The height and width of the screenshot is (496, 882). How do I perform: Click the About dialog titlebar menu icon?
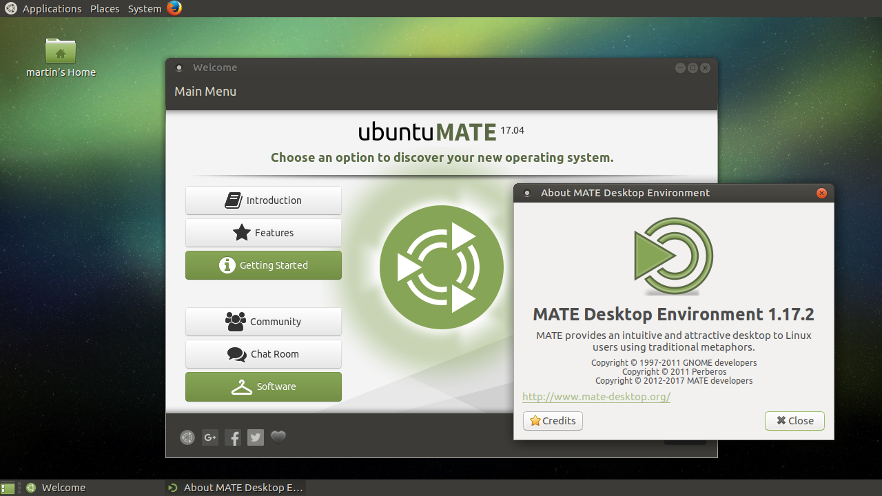(x=527, y=193)
